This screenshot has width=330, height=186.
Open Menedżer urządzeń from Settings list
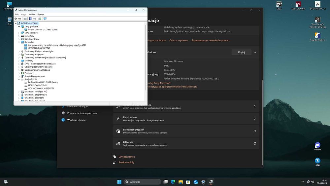(186, 131)
